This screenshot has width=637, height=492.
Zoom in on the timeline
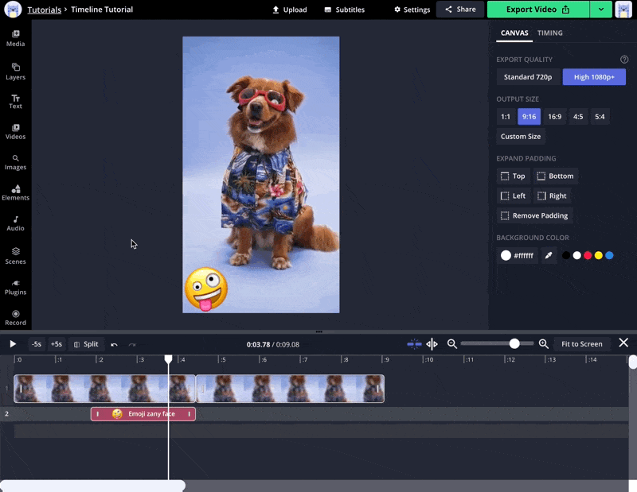tap(544, 344)
